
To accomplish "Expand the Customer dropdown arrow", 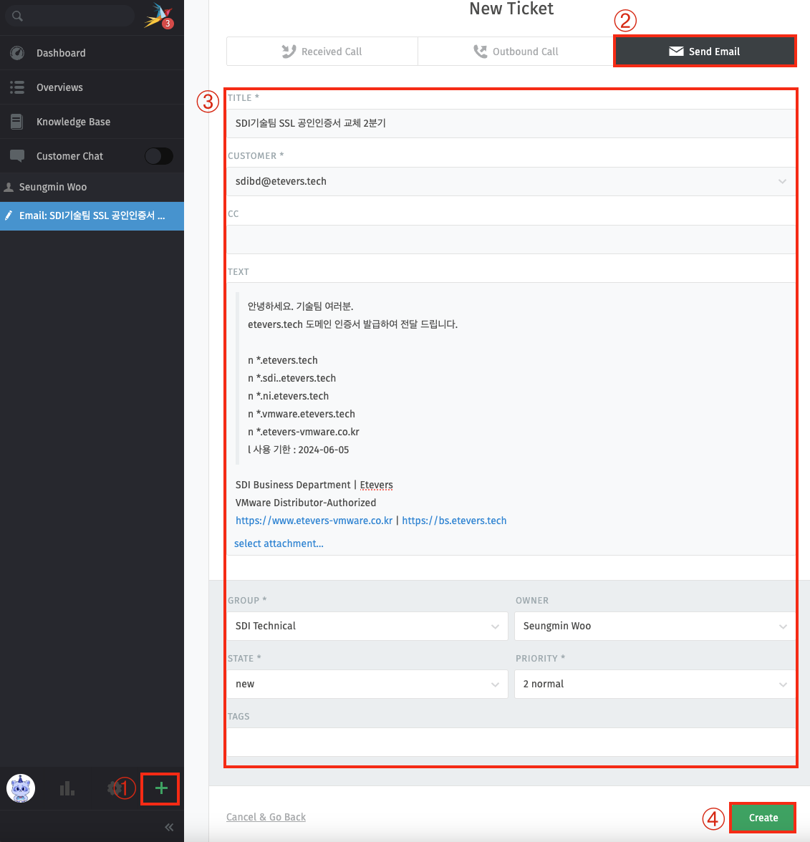I will [x=782, y=182].
